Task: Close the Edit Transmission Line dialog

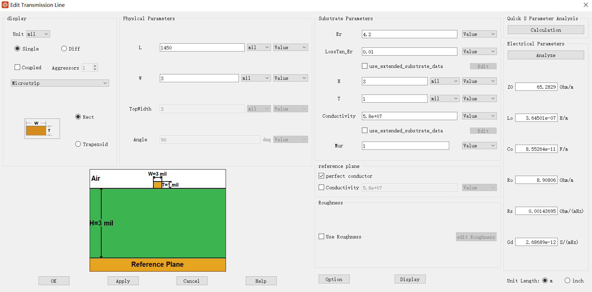Action: click(586, 5)
